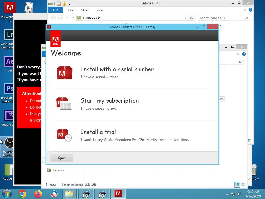Viewport: 265px width, 199px height.
Task: Switch to details view in lower explorer window
Action: pos(237,184)
